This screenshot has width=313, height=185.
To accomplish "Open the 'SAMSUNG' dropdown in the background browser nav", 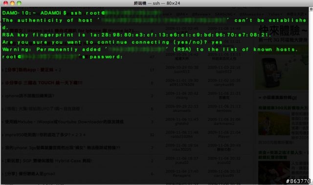I will pos(225,14).
